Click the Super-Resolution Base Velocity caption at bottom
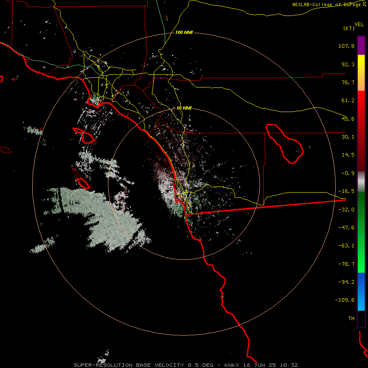The height and width of the screenshot is (368, 368). click(x=186, y=365)
